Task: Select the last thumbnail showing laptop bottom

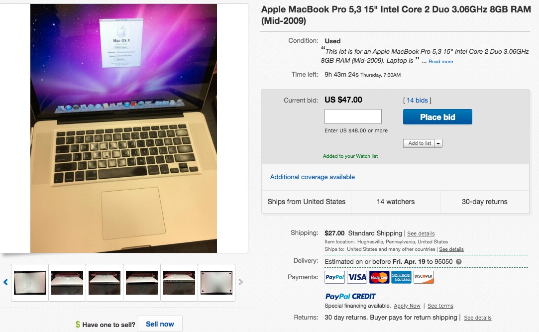Action: click(x=216, y=283)
